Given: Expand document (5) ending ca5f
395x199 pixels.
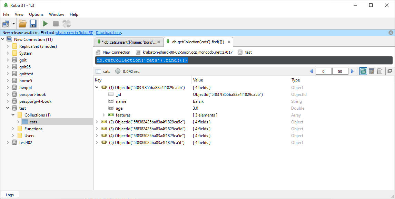Looking at the screenshot, I should 97,143.
